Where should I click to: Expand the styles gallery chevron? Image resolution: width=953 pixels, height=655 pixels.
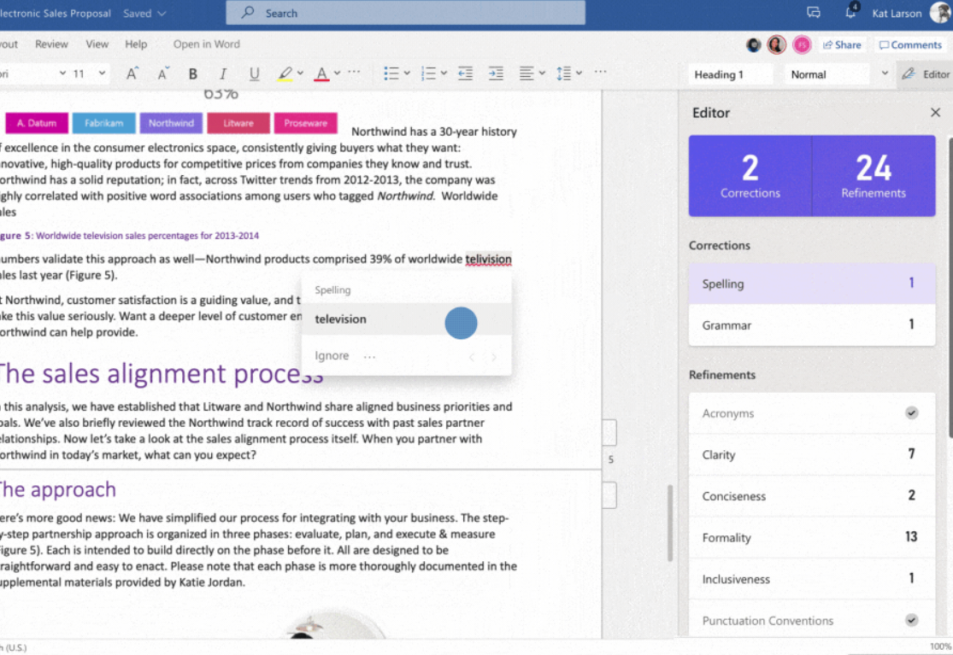point(885,74)
